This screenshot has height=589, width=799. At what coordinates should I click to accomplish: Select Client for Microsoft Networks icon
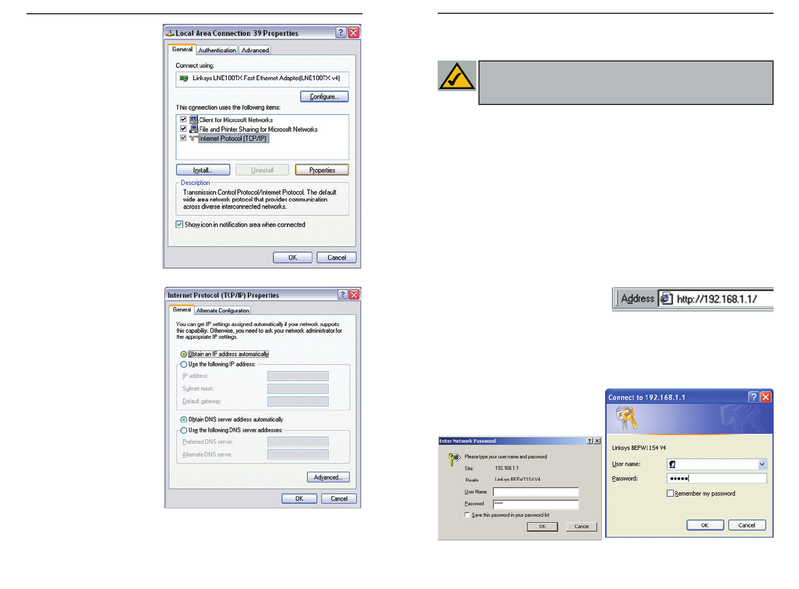click(194, 120)
